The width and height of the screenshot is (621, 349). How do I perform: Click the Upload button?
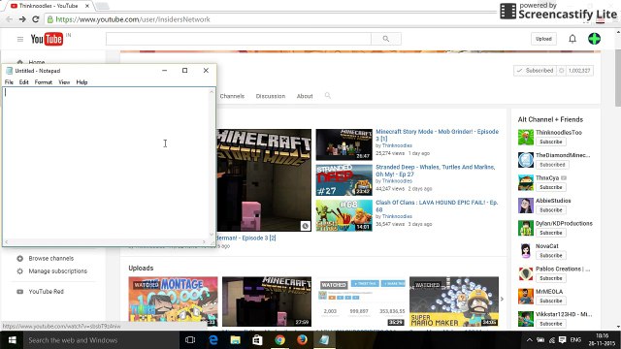pyautogui.click(x=543, y=39)
